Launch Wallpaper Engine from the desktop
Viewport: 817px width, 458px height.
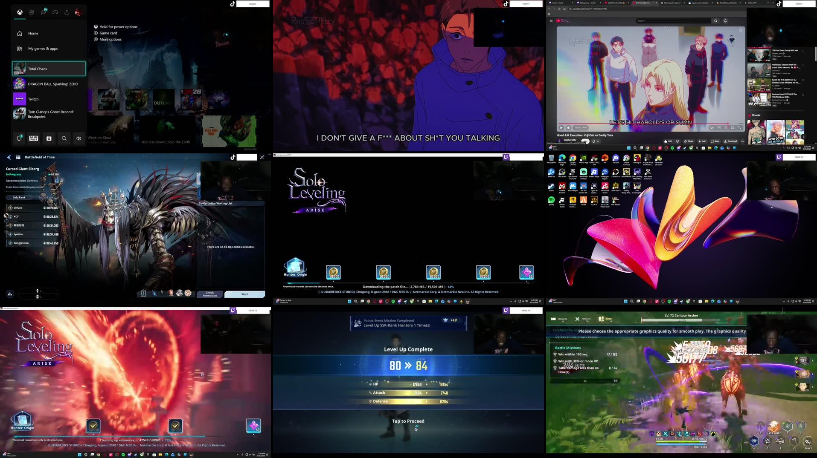click(605, 172)
